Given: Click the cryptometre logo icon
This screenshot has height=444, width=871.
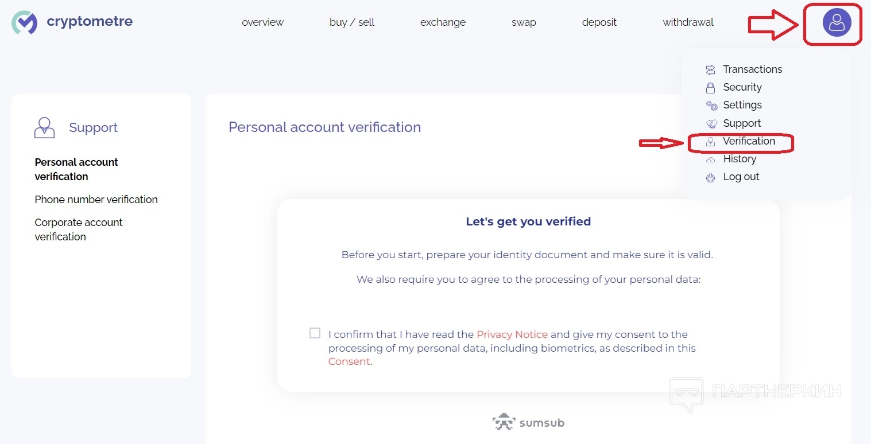Looking at the screenshot, I should (x=24, y=22).
